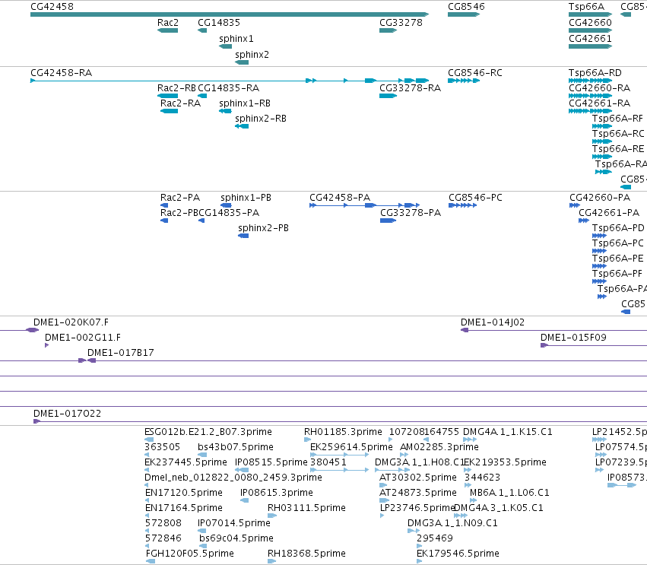
Task: Click the CG33278 gene bar
Action: [388, 30]
